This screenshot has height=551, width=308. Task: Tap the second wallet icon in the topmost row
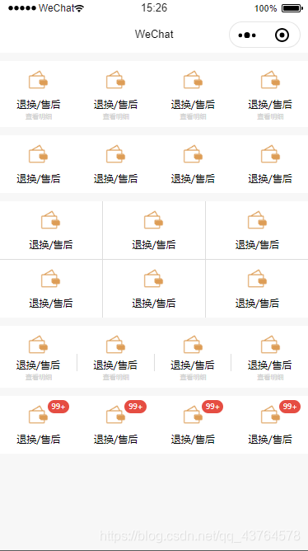[115, 80]
